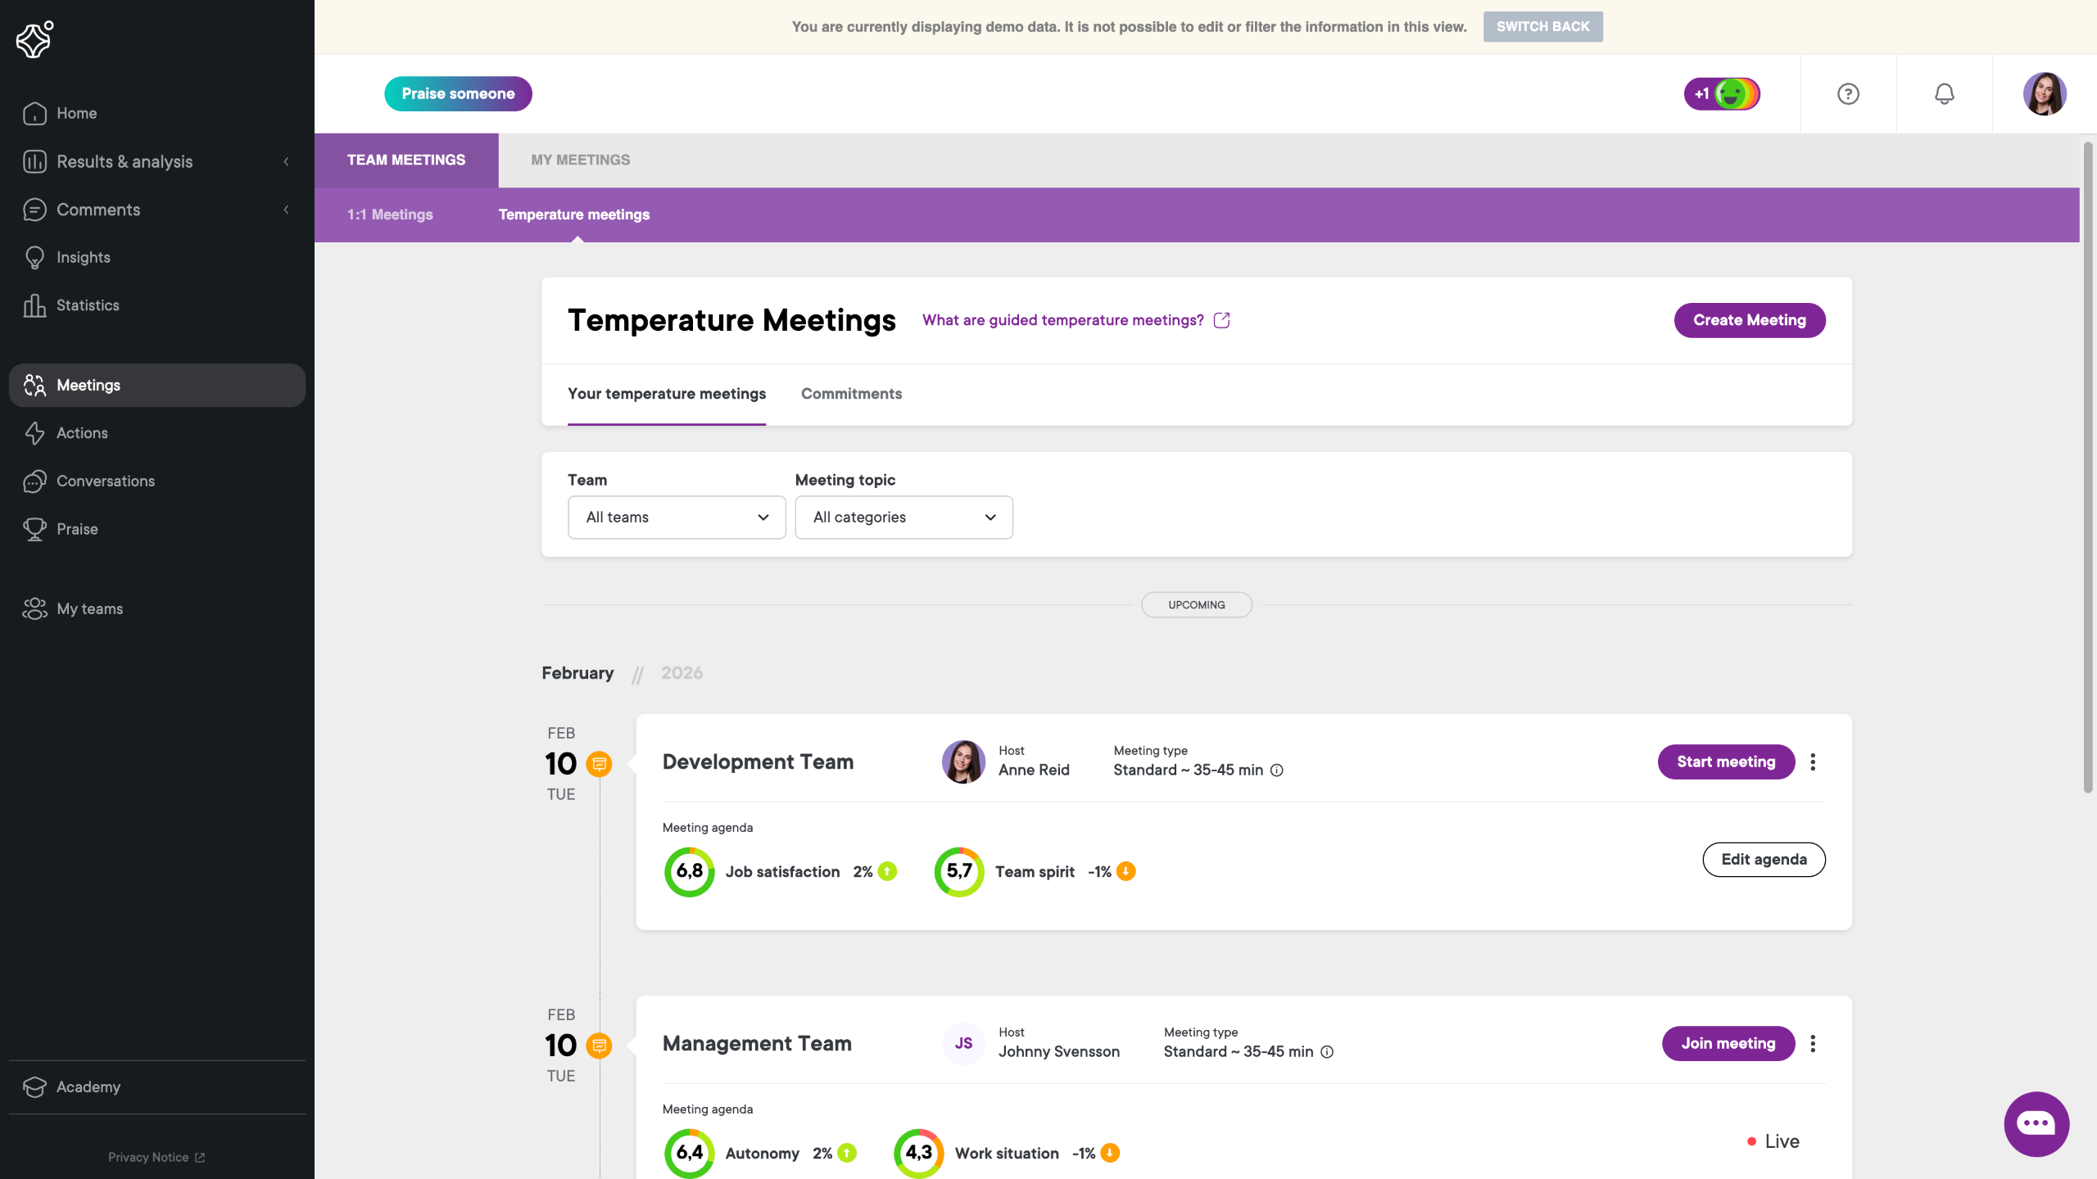Open Statistics in the sidebar
Image resolution: width=2097 pixels, height=1179 pixels.
coord(88,305)
